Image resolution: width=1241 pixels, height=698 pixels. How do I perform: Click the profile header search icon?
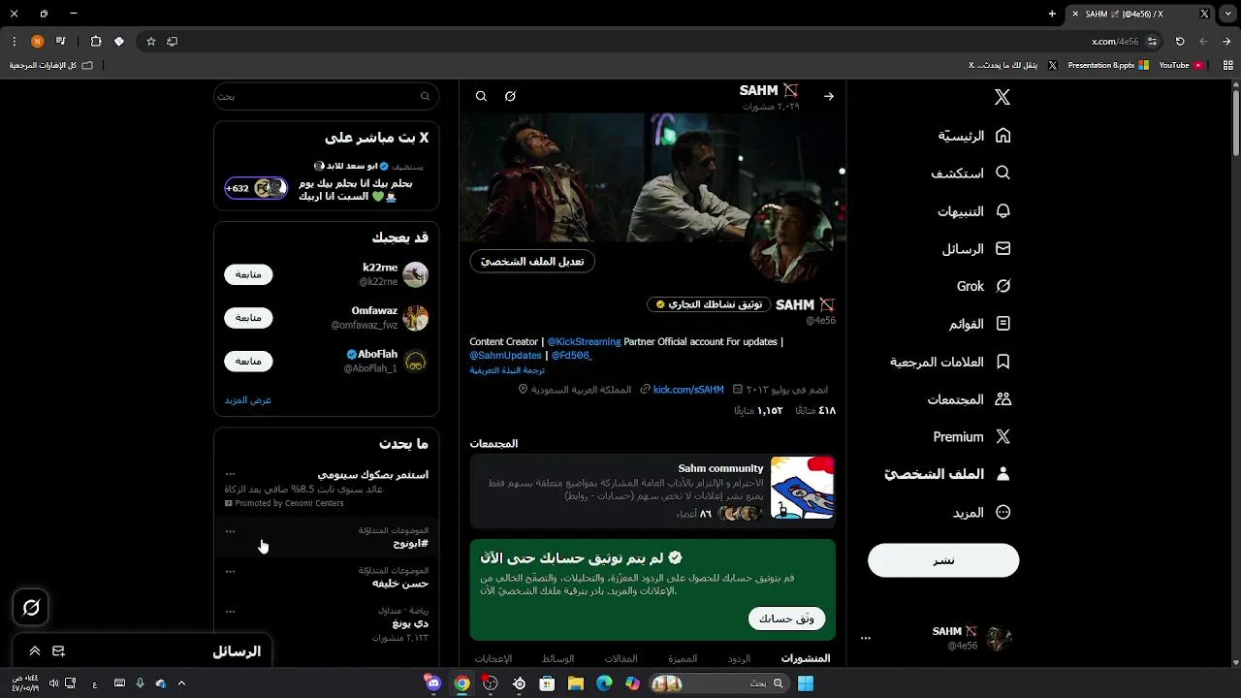481,96
